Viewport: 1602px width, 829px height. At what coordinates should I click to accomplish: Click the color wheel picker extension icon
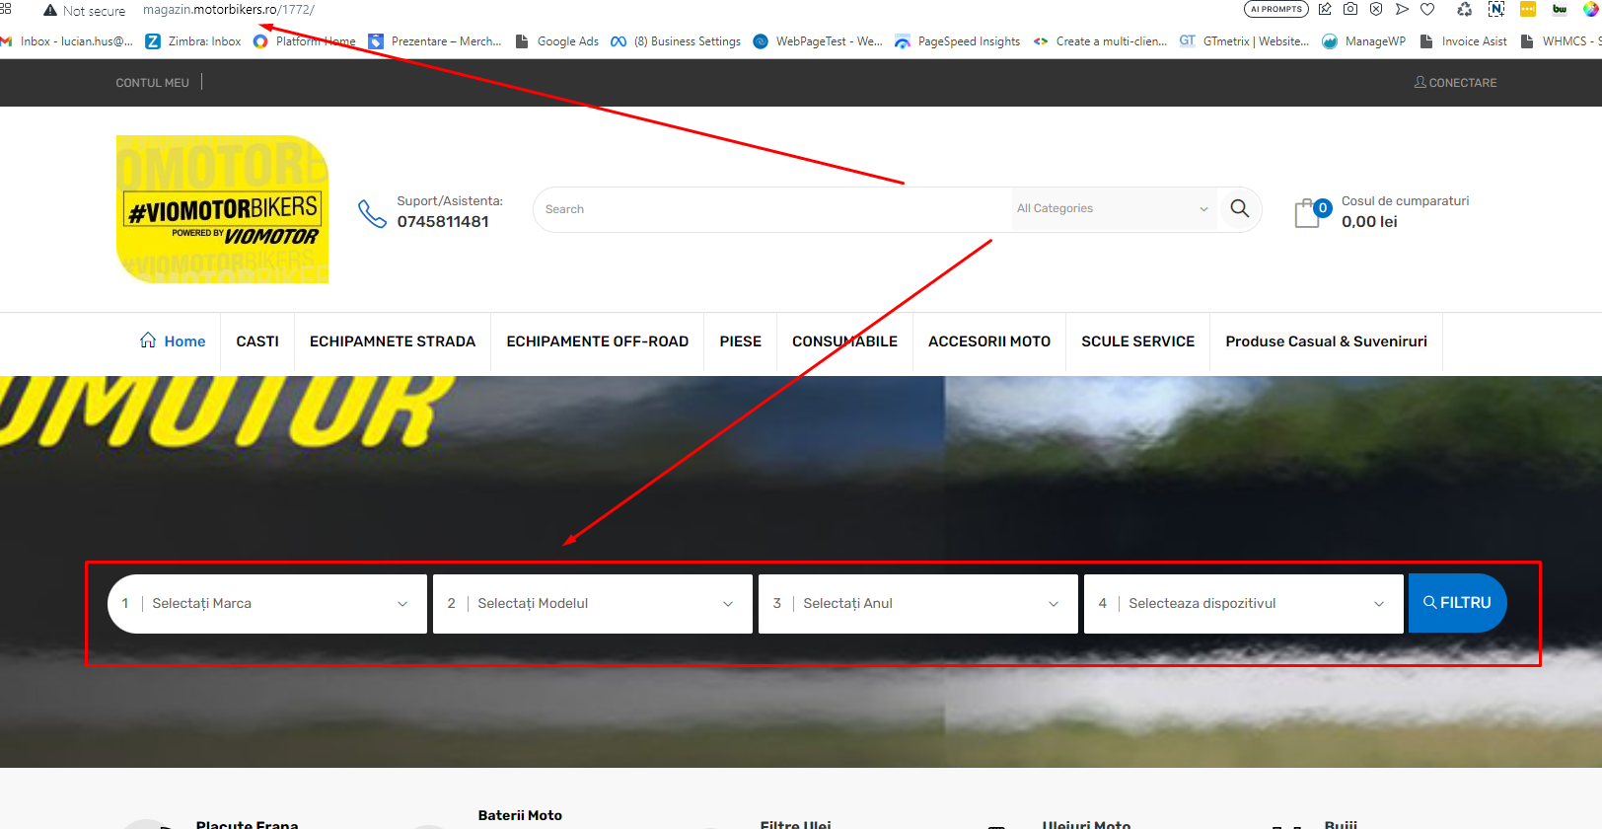(1591, 9)
